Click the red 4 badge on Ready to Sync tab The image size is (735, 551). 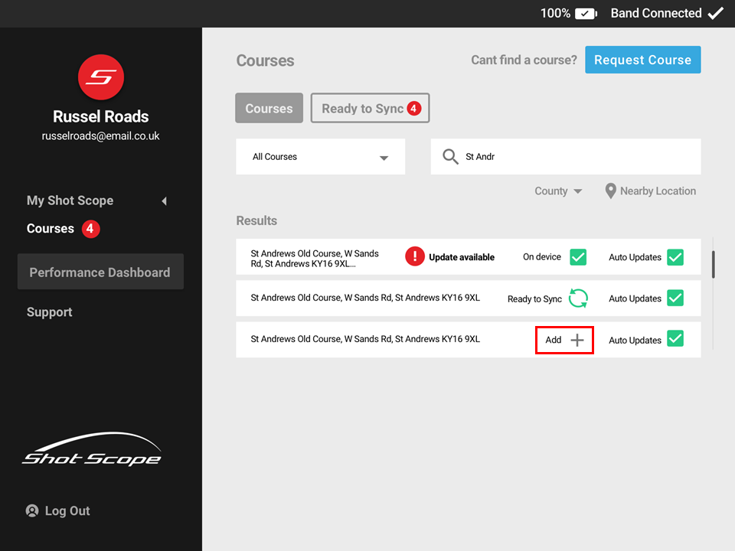pos(414,108)
